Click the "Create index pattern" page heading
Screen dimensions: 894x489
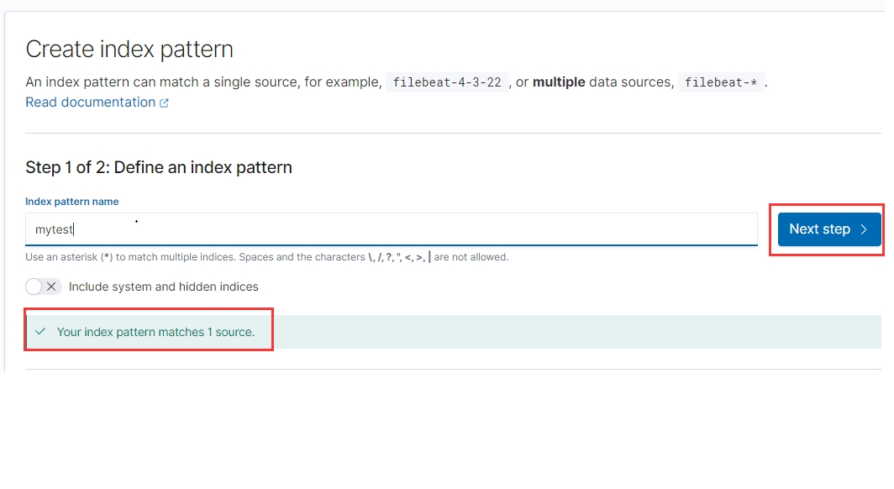(x=129, y=50)
